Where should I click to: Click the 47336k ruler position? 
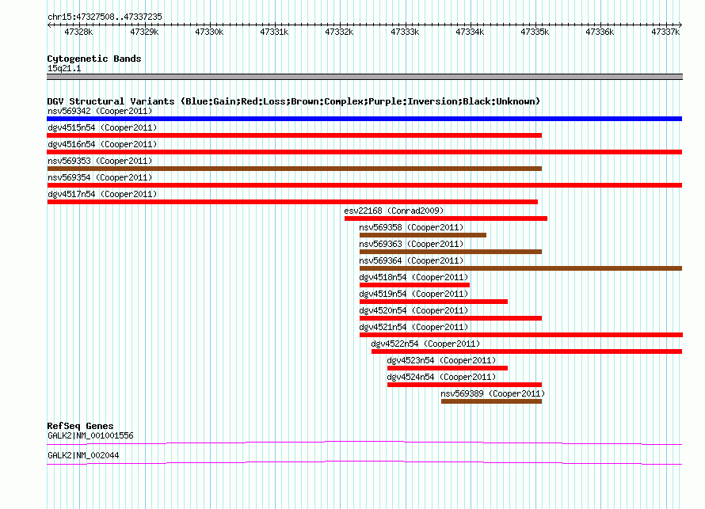(x=600, y=32)
